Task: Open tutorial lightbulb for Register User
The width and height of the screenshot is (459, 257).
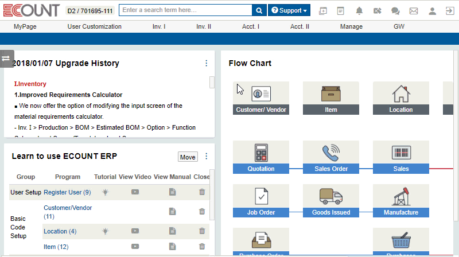Action: coord(106,192)
